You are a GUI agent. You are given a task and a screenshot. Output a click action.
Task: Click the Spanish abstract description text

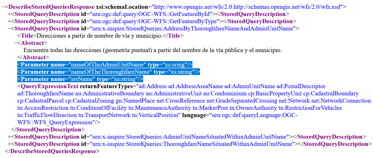pos(116,50)
